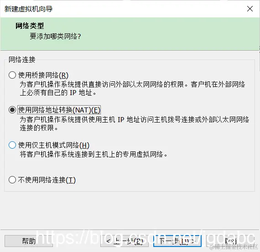Open help with the 帮助 button
The width and height of the screenshot is (260, 252).
pyautogui.click(x=29, y=241)
